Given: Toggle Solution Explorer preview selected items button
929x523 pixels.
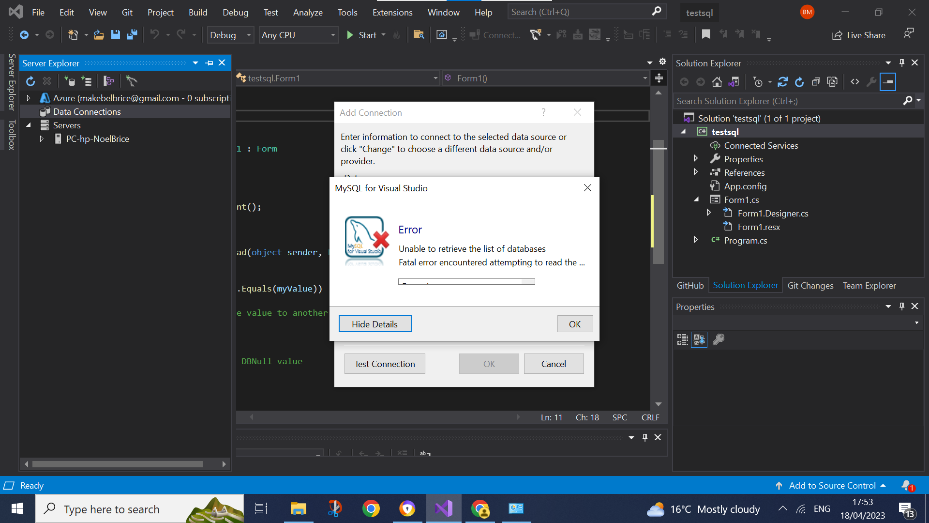Looking at the screenshot, I should click(888, 82).
